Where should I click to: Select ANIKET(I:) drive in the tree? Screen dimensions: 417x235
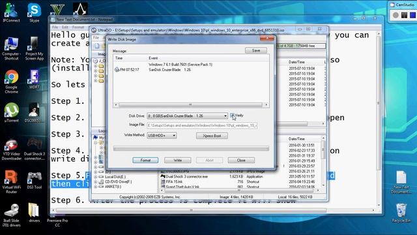(x=113, y=187)
